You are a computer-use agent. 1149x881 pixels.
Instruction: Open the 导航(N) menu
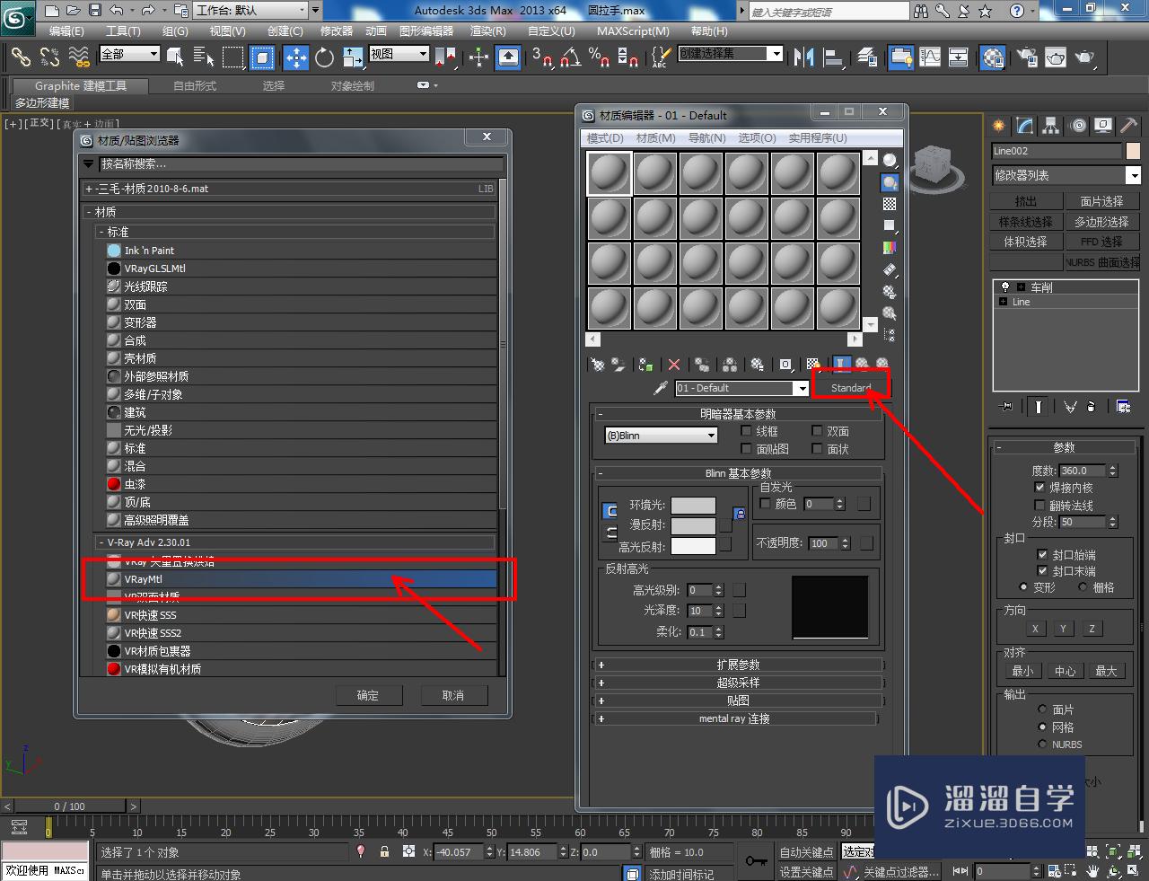click(706, 137)
